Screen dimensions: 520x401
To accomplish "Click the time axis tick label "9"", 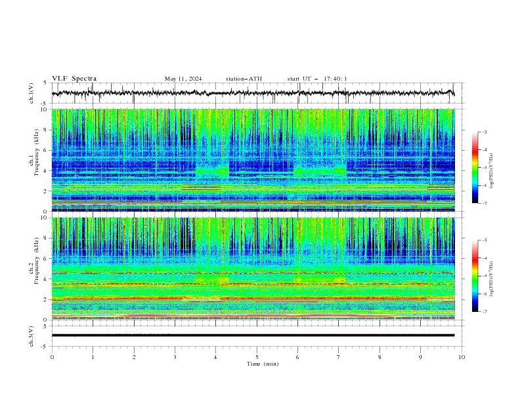I will pos(420,357).
